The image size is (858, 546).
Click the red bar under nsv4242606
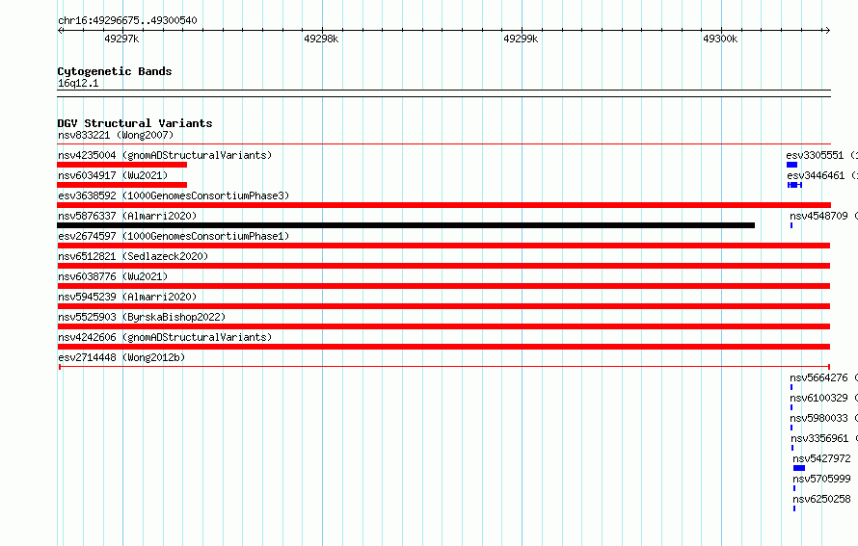(x=443, y=347)
